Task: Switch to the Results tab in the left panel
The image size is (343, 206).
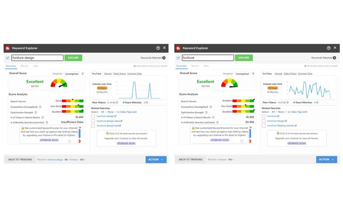Action: click(x=24, y=66)
